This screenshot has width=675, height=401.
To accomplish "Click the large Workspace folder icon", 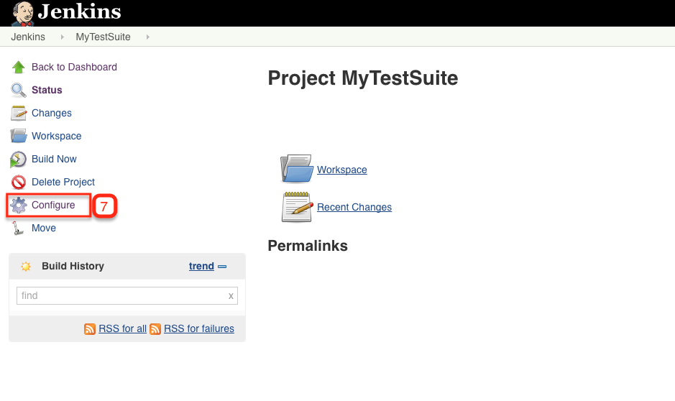I will click(297, 169).
